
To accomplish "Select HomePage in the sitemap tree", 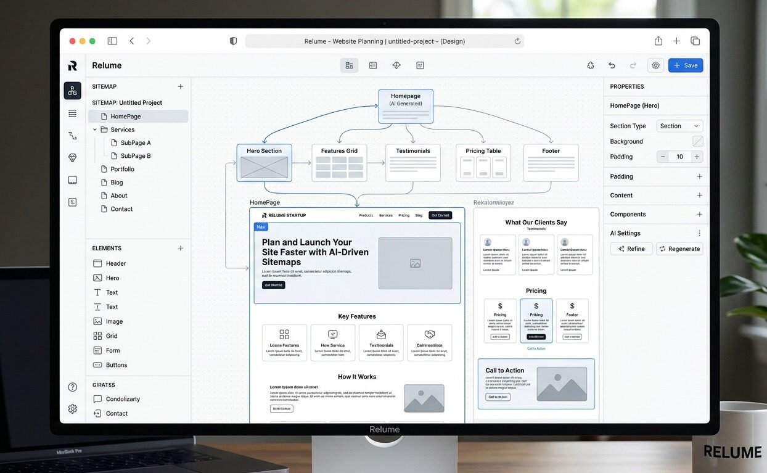I will coord(138,117).
